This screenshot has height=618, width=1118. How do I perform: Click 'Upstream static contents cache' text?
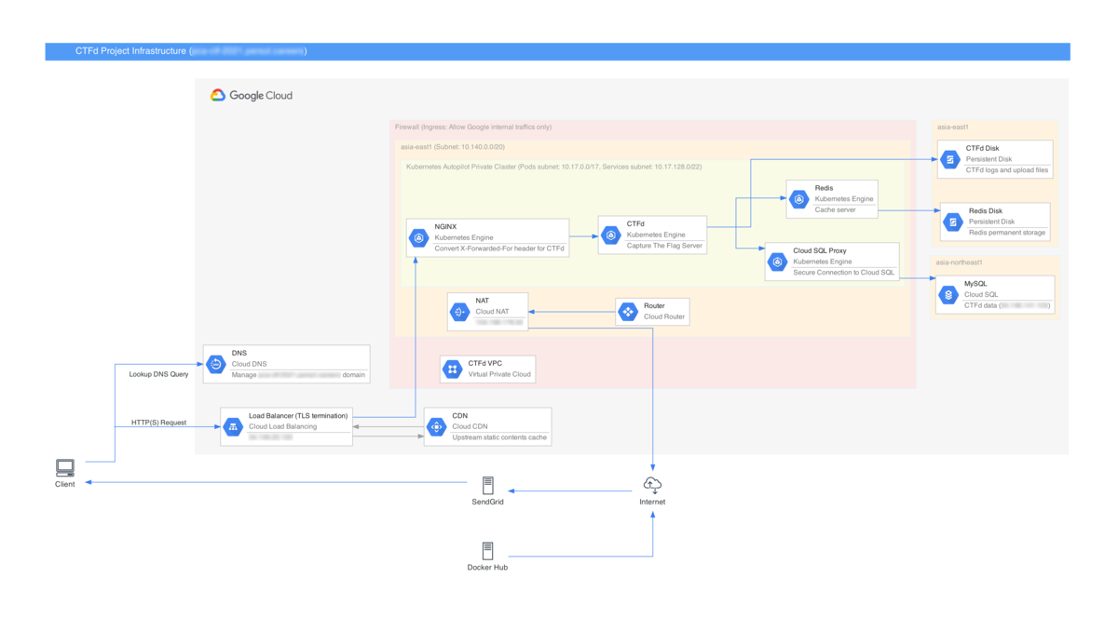coord(499,437)
